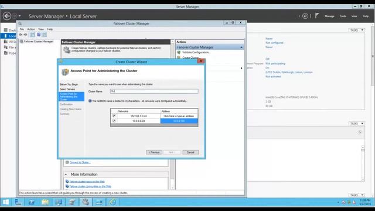Click the Failover Cluster Manager taskbar icon
This screenshot has height=211, width=375.
pyautogui.click(x=86, y=202)
